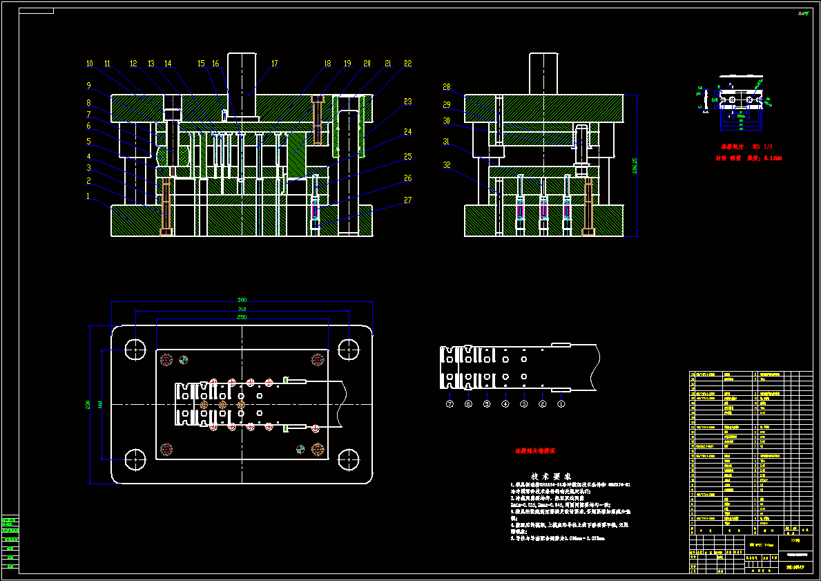
Task: Pick circled station marker ⑤
Action: tap(487, 404)
